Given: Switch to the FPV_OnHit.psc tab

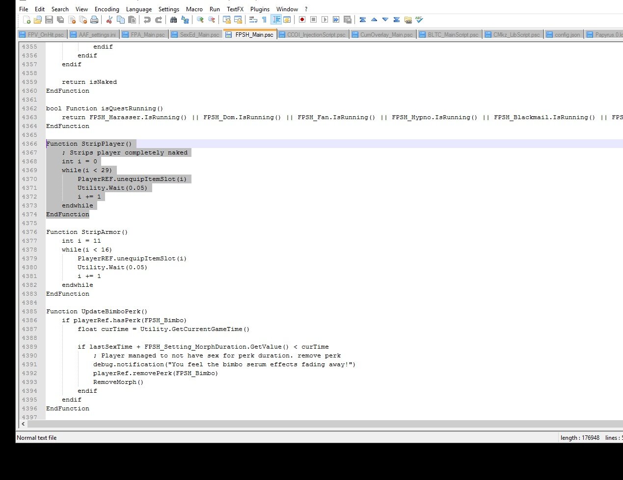Looking at the screenshot, I should pos(42,34).
